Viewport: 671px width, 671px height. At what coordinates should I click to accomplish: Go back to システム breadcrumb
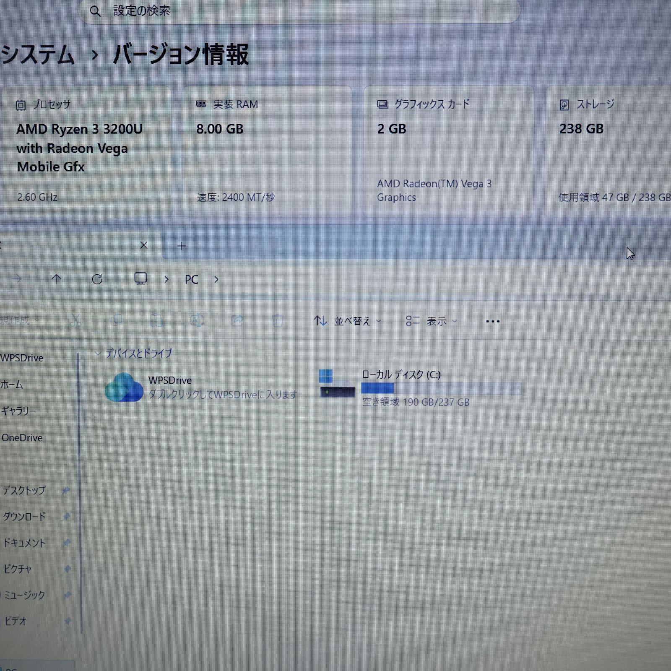pos(37,55)
